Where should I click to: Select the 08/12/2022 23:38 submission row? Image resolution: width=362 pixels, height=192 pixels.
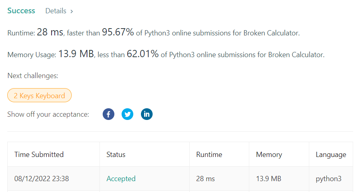[x=180, y=179]
